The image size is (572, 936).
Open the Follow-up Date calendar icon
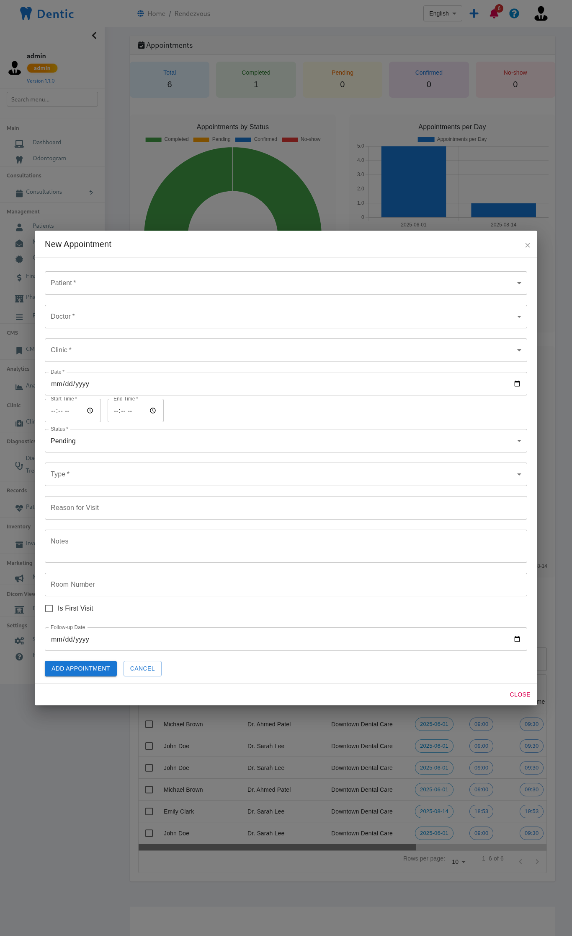(517, 639)
